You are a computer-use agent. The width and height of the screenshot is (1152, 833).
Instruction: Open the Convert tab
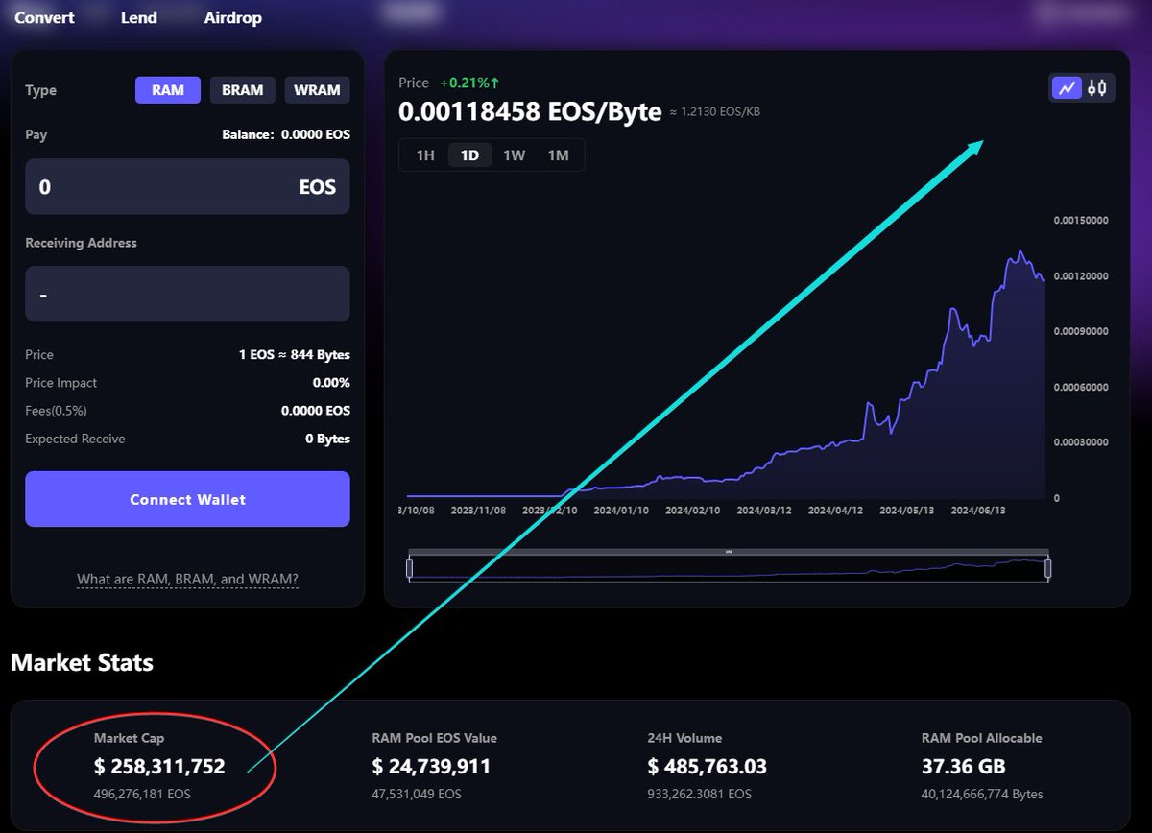[x=44, y=17]
